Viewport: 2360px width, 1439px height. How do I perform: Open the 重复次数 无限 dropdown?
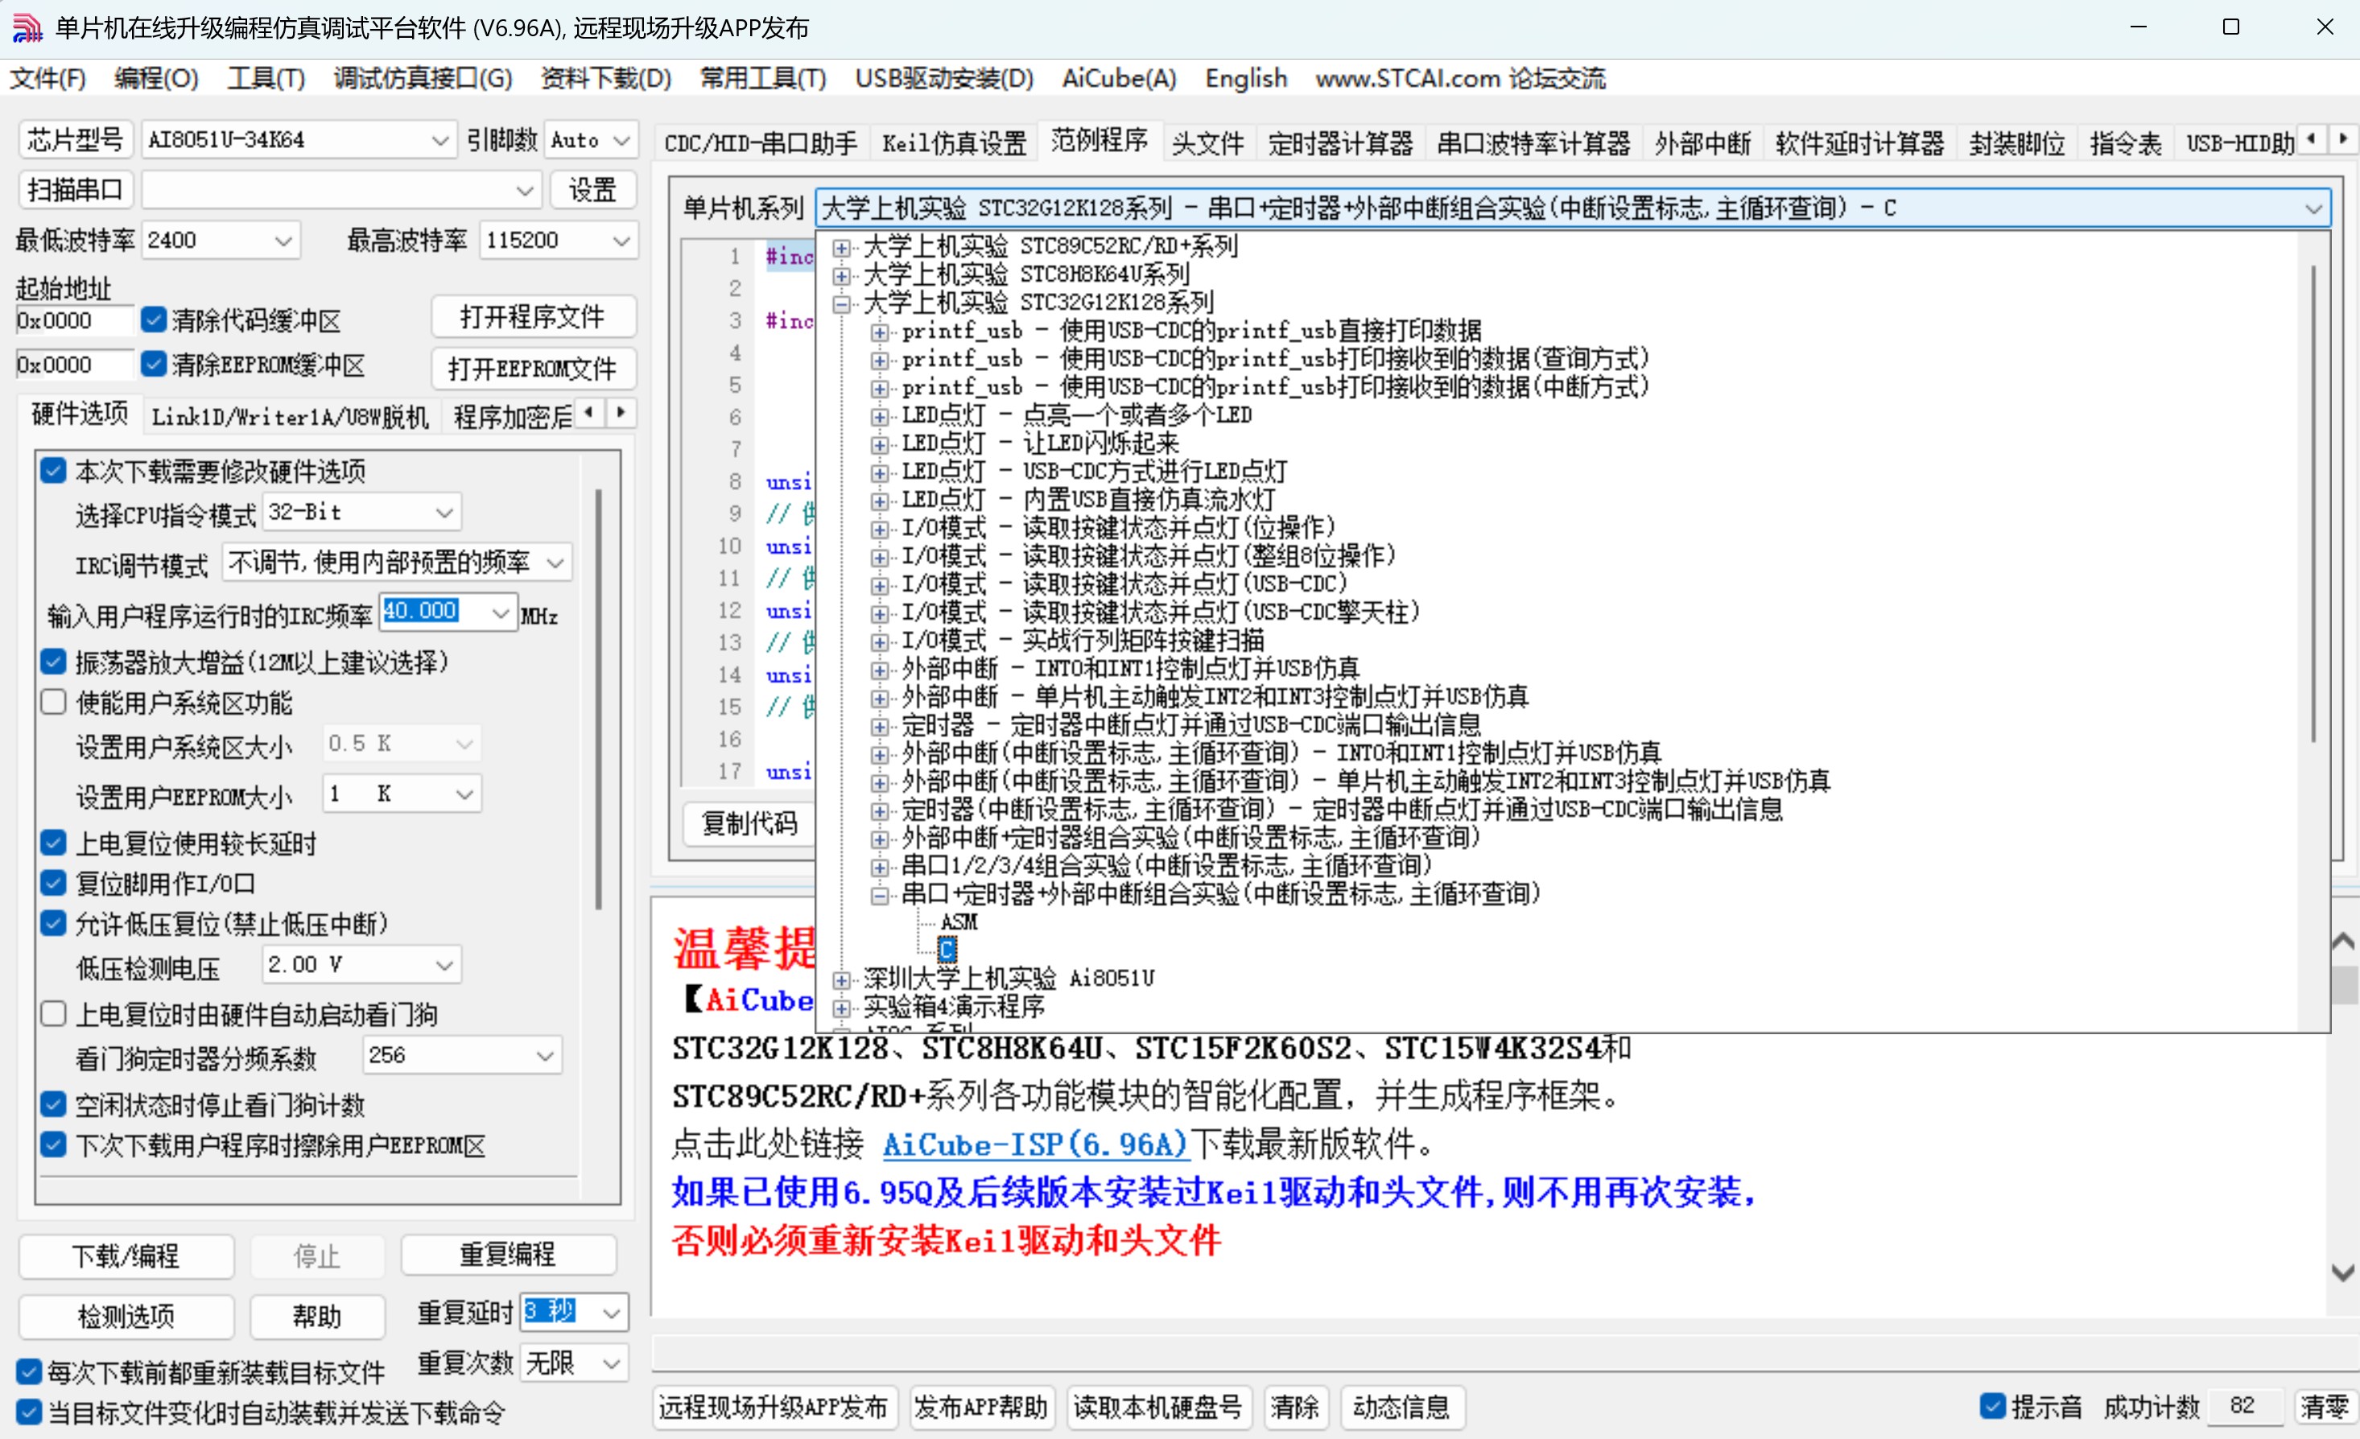[574, 1362]
